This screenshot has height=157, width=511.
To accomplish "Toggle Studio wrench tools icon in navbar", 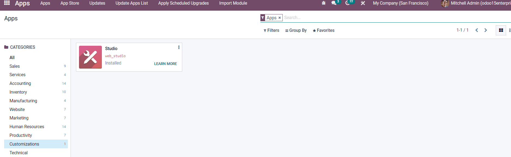I will click(363, 3).
